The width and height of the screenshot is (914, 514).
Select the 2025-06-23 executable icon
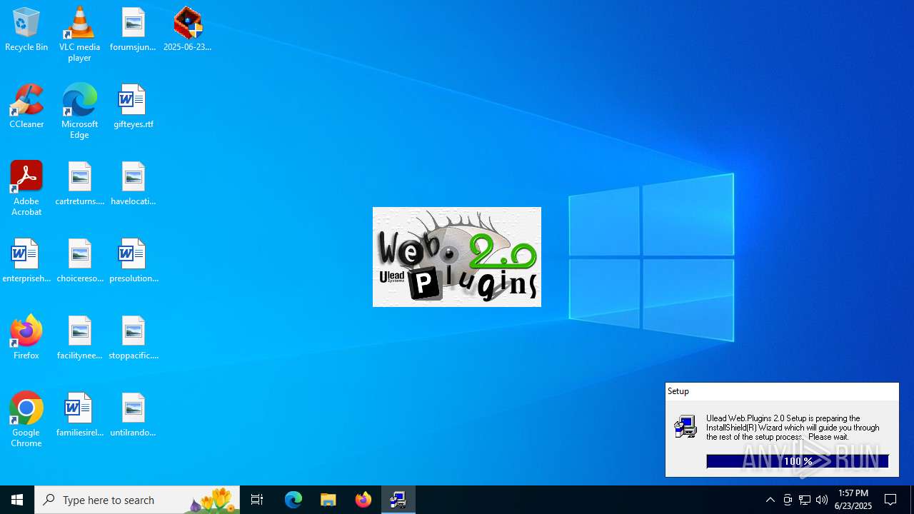click(187, 30)
